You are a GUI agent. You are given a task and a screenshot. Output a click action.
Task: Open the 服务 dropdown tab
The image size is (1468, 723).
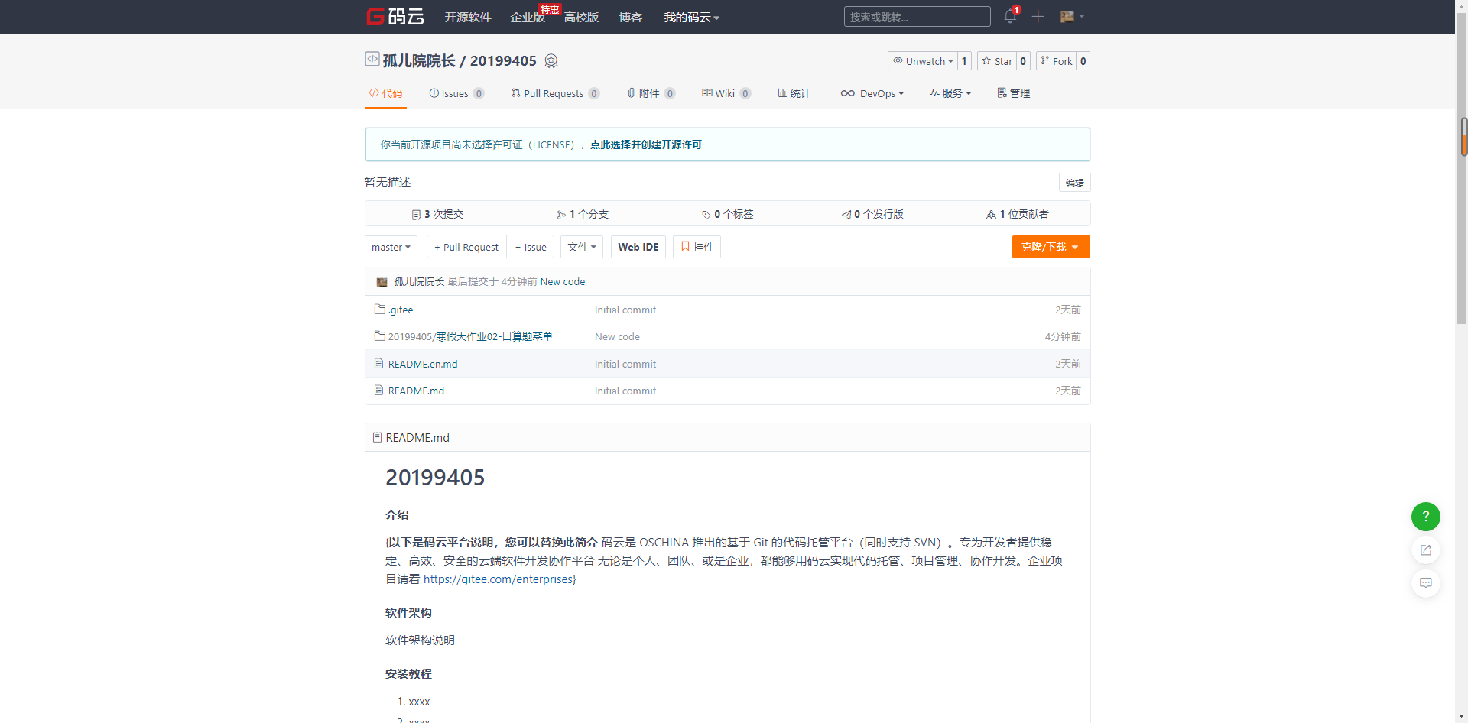click(950, 93)
